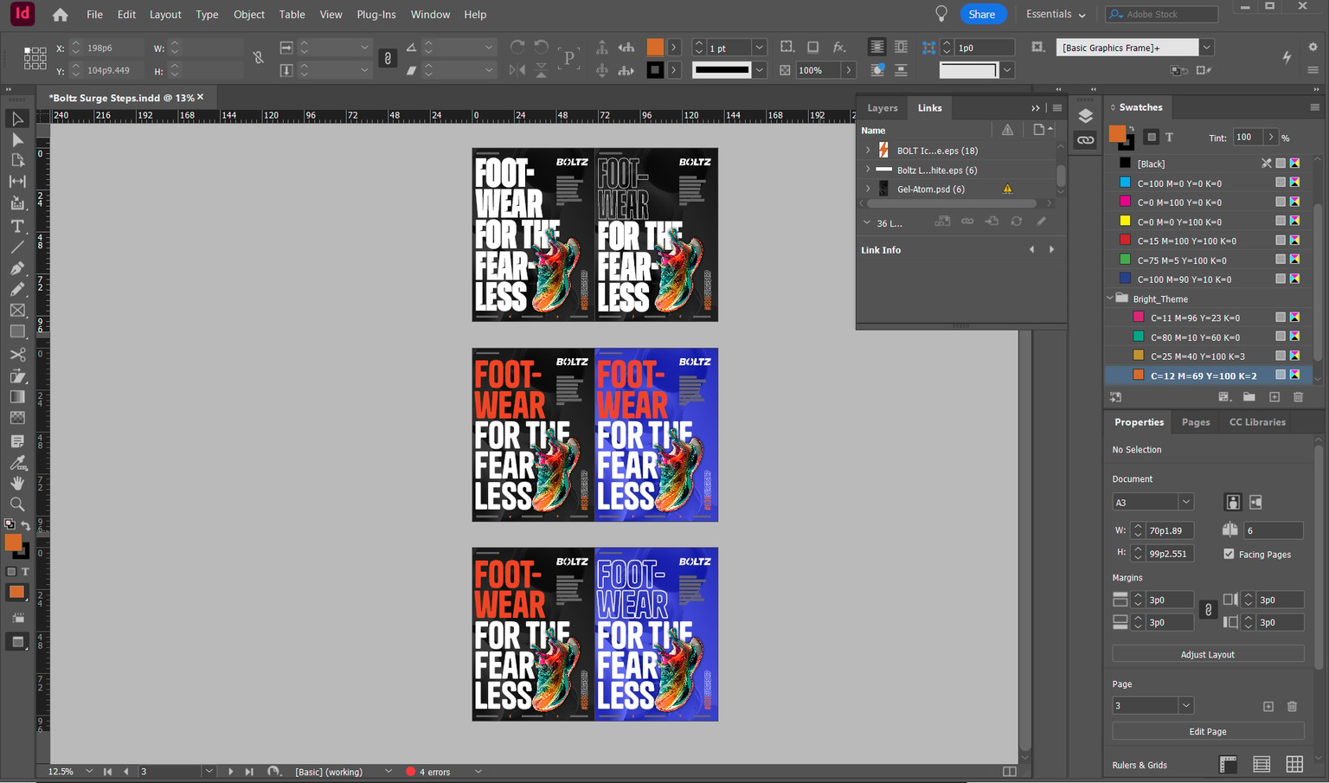Viewport: 1329px width, 783px height.
Task: Toggle constrain proportions for width and height
Action: tap(258, 59)
